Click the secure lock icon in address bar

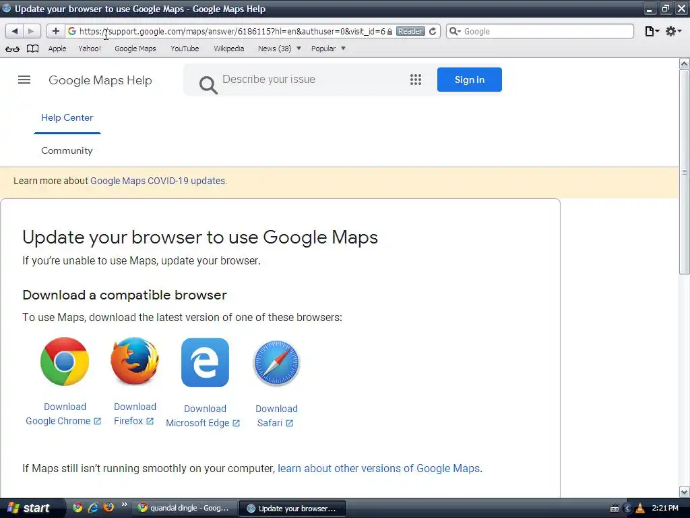click(390, 32)
